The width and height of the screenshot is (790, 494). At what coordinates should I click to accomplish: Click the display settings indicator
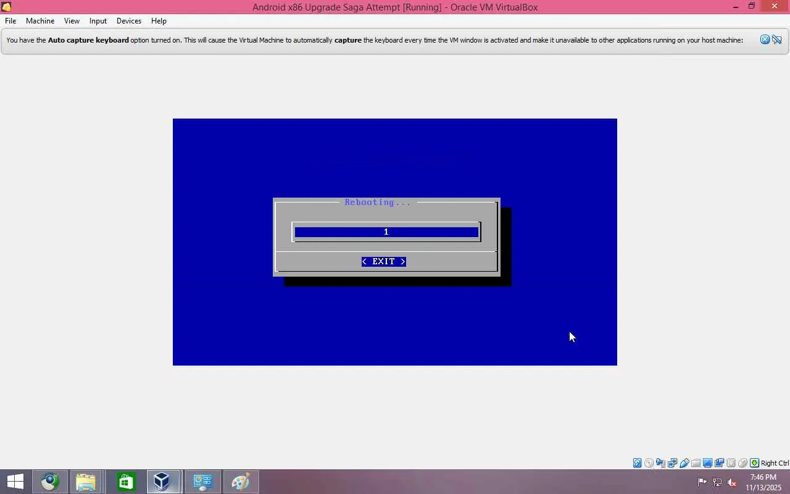click(x=708, y=463)
